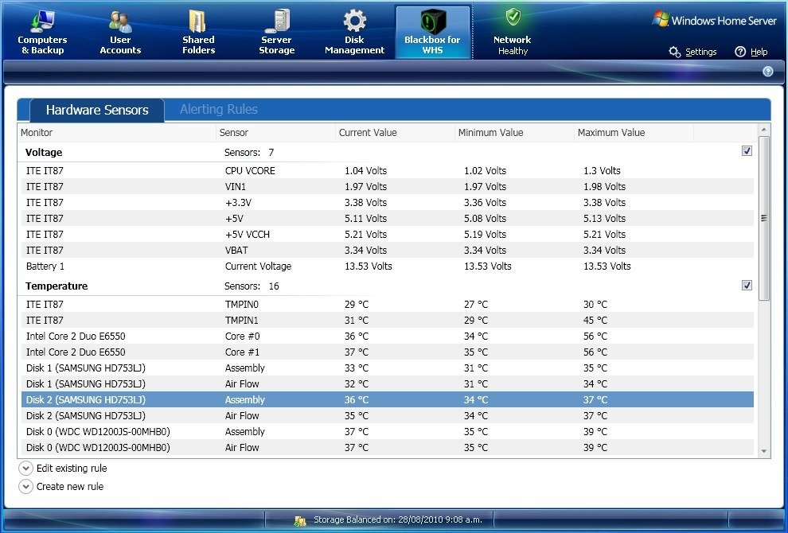This screenshot has height=533, width=788.
Task: Open the Server Storage tab
Action: [276, 32]
